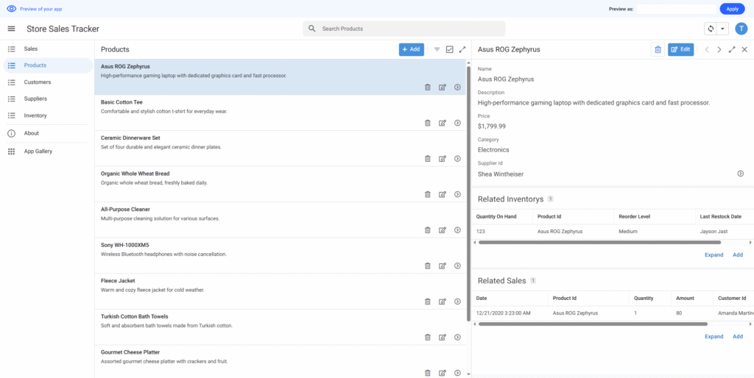Viewport: 754px width, 378px height.
Task: Toggle the app preview eye icon
Action: pyautogui.click(x=11, y=9)
